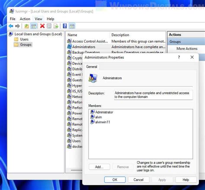The height and width of the screenshot is (190, 205).
Task: Click the Export List toolbar icon
Action: click(56, 26)
